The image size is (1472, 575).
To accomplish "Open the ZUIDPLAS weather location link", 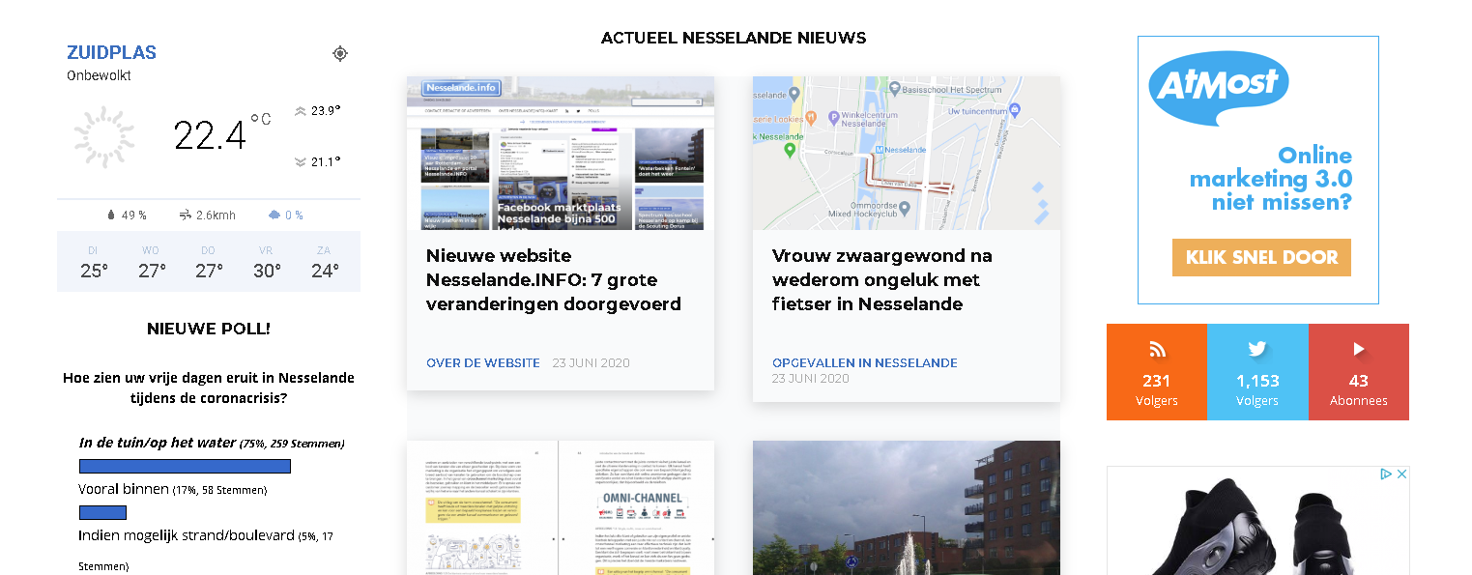I will (x=111, y=53).
